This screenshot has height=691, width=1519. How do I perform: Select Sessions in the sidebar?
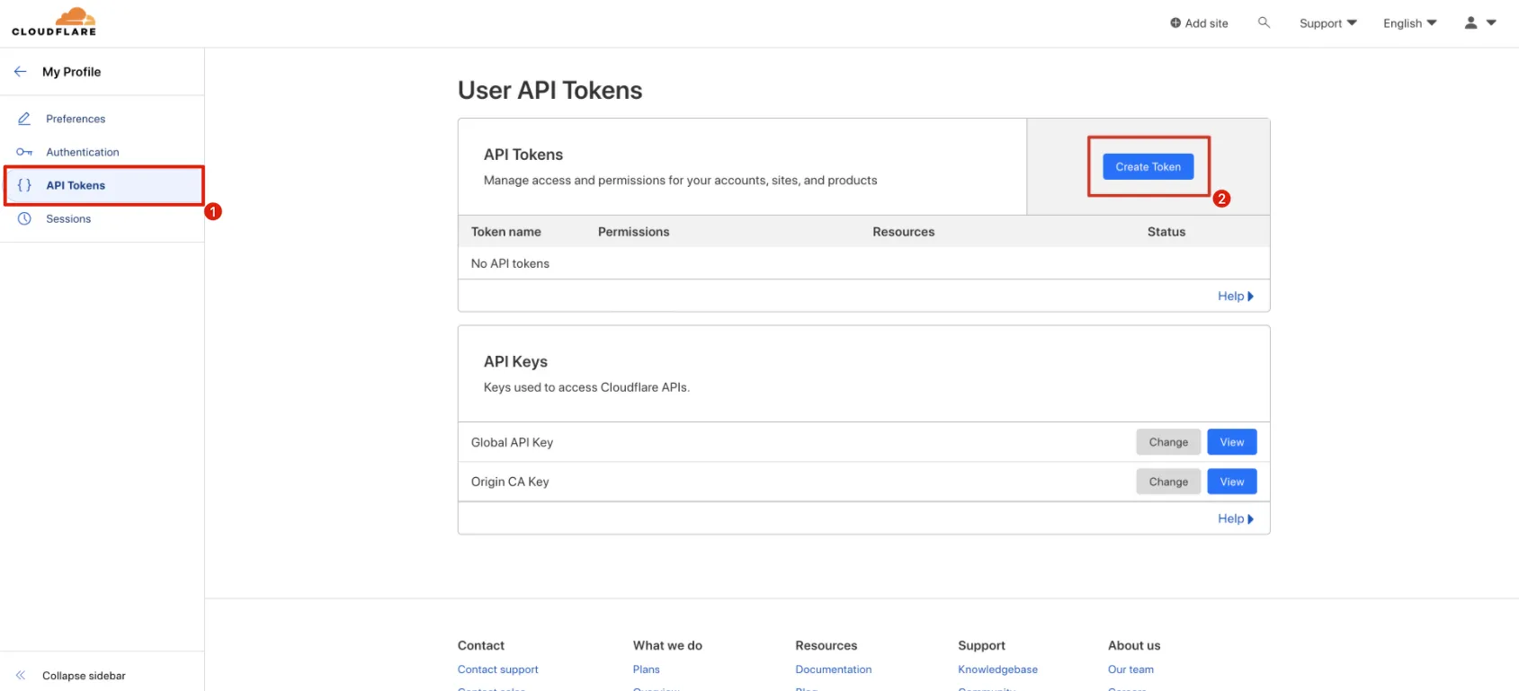click(68, 218)
